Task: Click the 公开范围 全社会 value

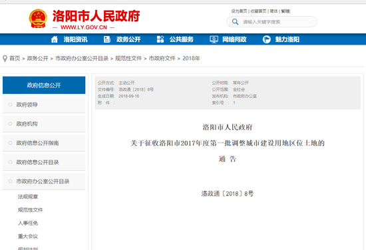Action: tap(239, 89)
